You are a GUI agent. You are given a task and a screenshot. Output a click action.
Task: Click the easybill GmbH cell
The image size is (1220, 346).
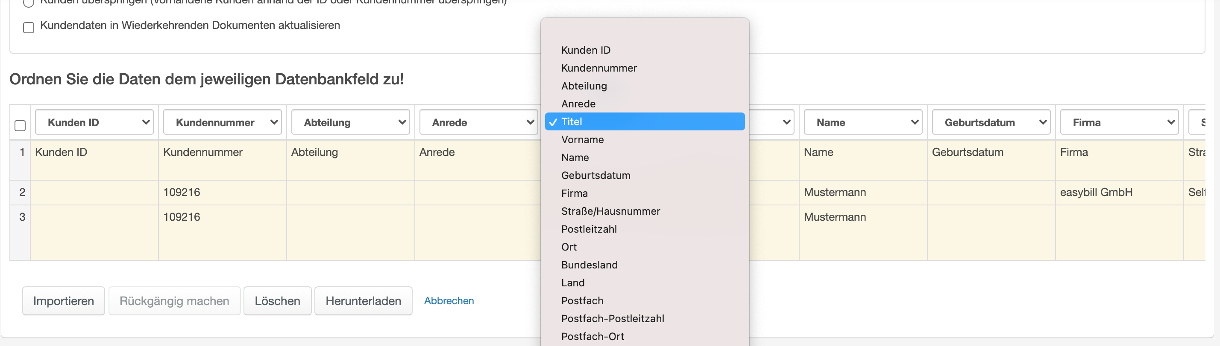click(x=1119, y=192)
